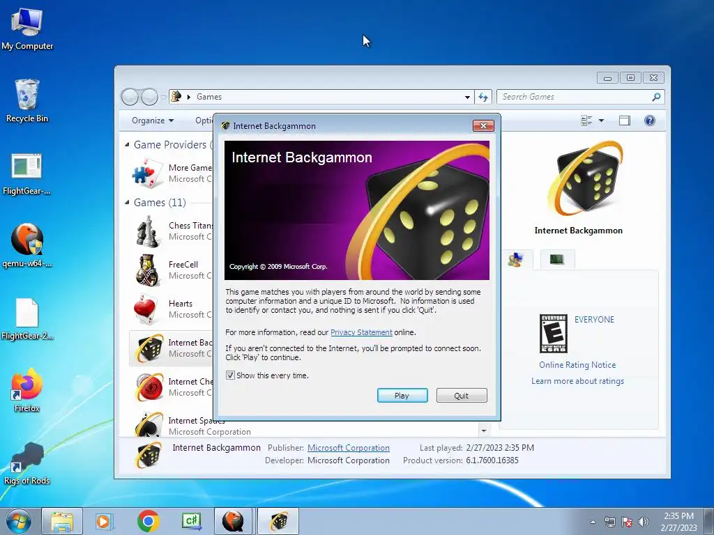Select the FreeCell icon
The image size is (714, 535).
point(148,270)
